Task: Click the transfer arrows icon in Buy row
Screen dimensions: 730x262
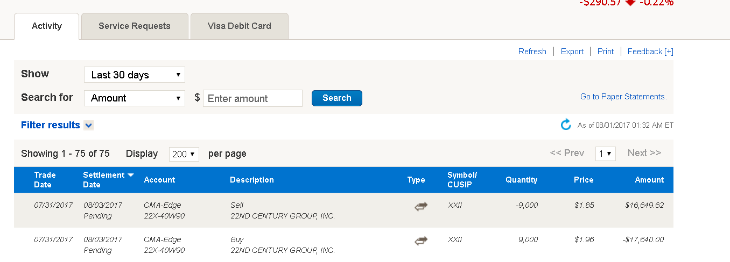Action: coord(421,241)
